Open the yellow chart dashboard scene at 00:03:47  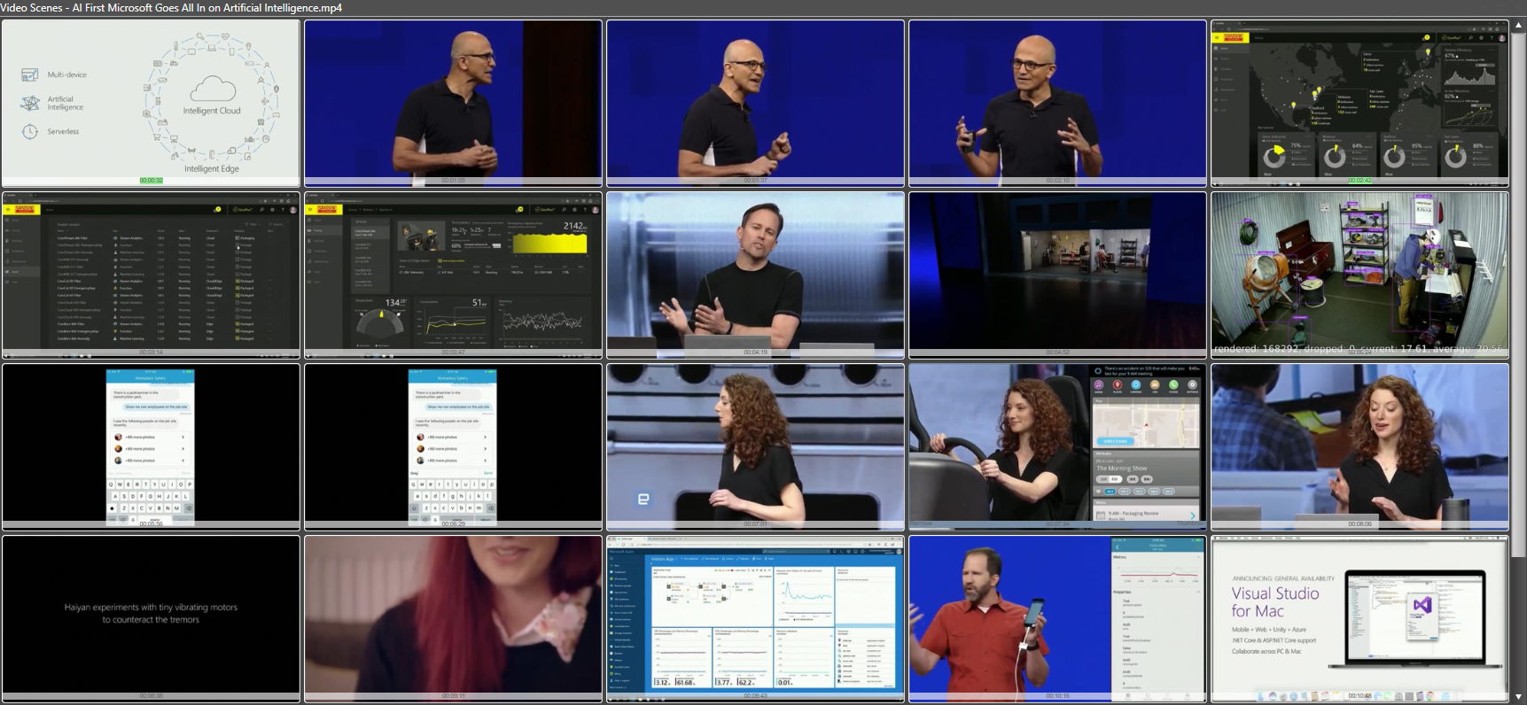453,274
